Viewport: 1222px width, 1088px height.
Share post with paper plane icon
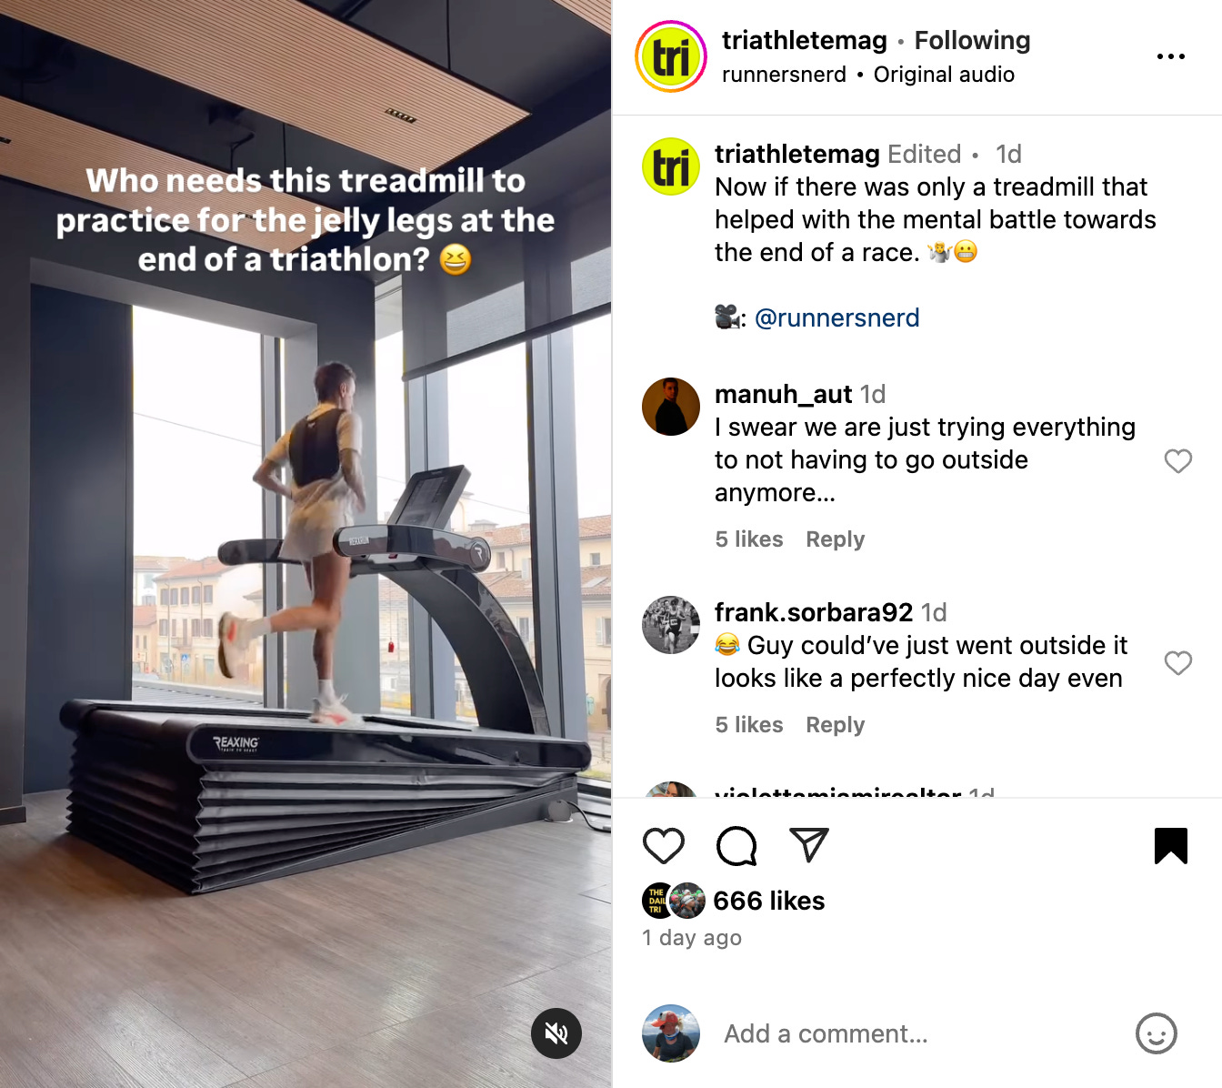pos(809,845)
